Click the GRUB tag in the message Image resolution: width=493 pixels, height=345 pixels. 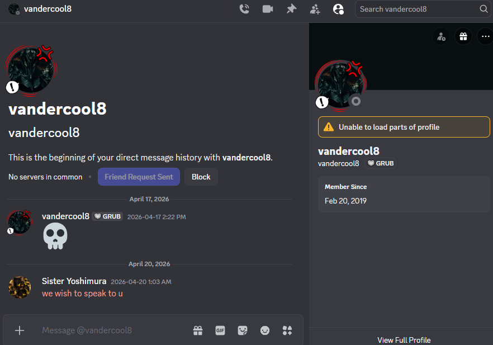coord(107,216)
